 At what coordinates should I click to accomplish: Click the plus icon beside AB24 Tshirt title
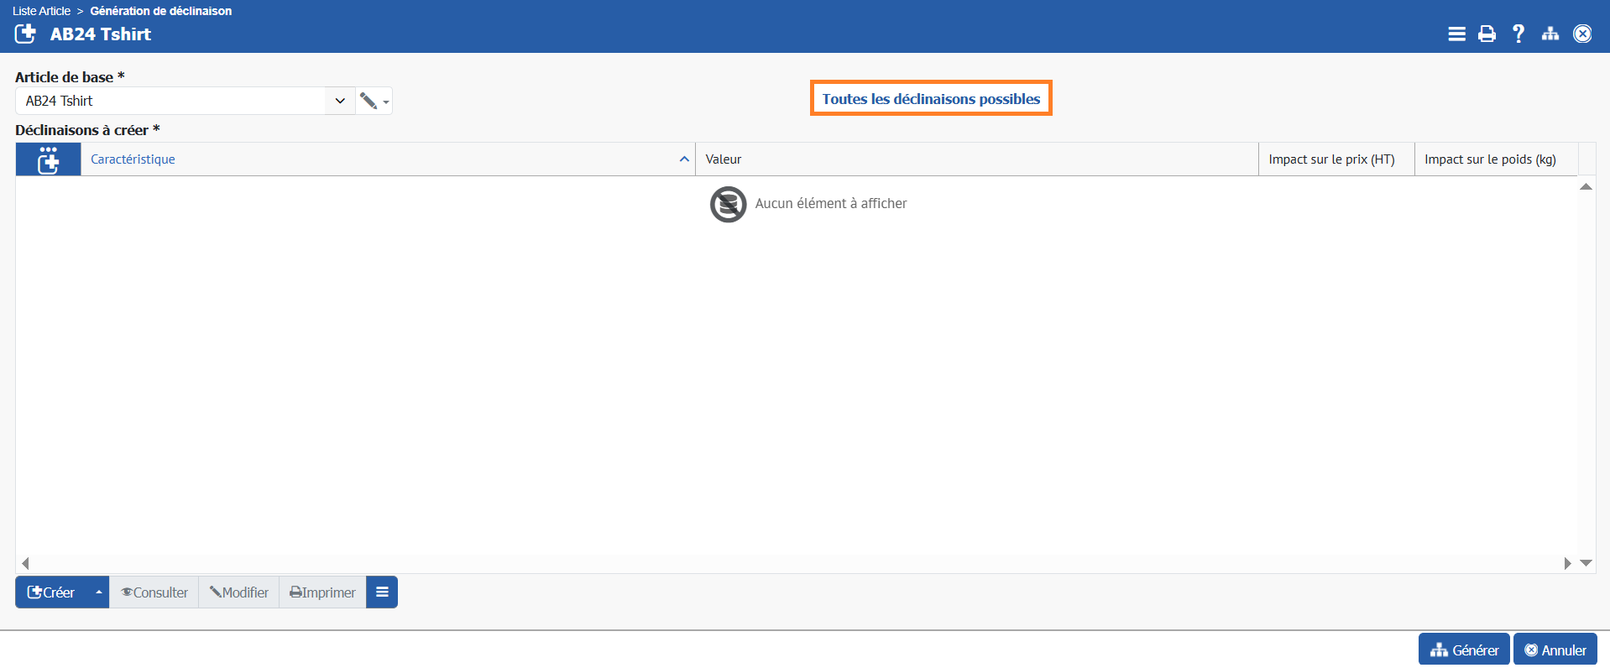point(26,34)
